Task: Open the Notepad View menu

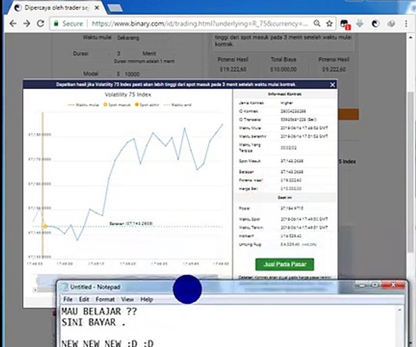Action: pos(127,299)
